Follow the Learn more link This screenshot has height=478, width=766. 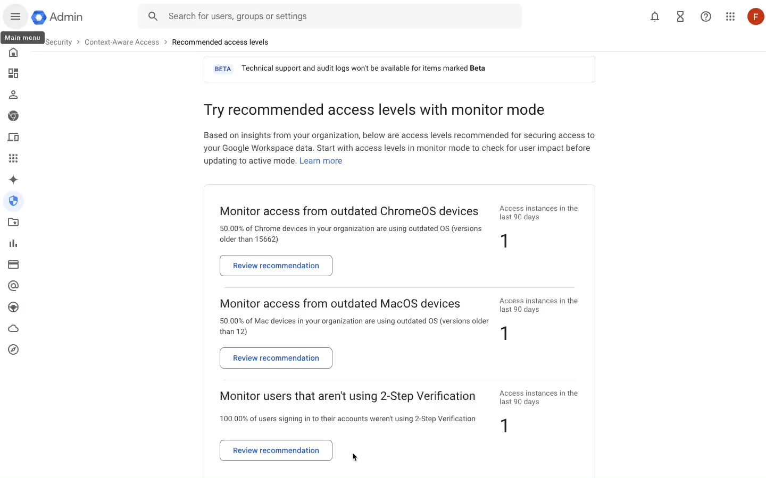pos(321,161)
